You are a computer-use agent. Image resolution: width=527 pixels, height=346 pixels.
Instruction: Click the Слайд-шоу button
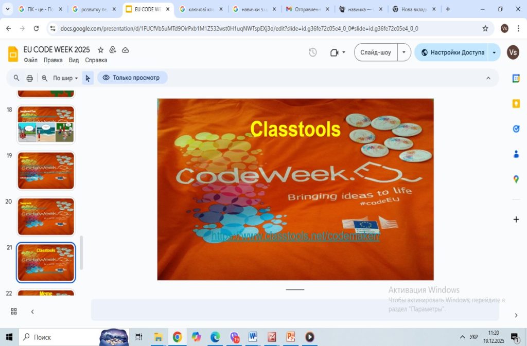[x=376, y=52]
